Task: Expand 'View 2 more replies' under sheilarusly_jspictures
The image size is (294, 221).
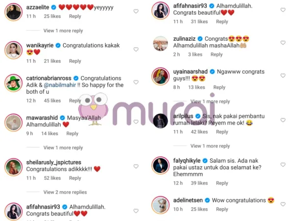Action: pos(65,192)
